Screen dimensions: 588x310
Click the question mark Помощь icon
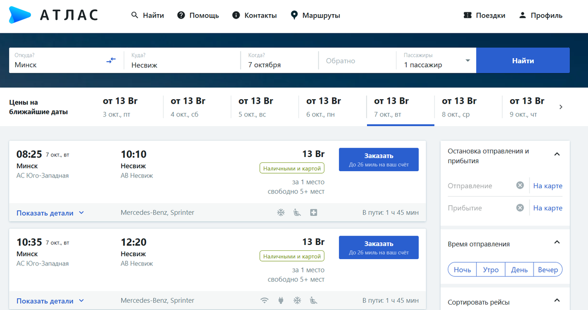(181, 15)
